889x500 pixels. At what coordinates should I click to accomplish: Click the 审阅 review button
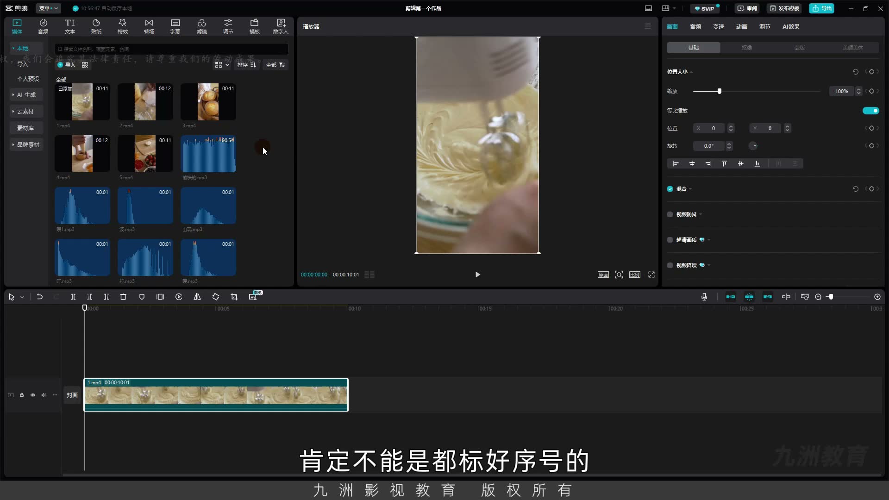click(747, 8)
